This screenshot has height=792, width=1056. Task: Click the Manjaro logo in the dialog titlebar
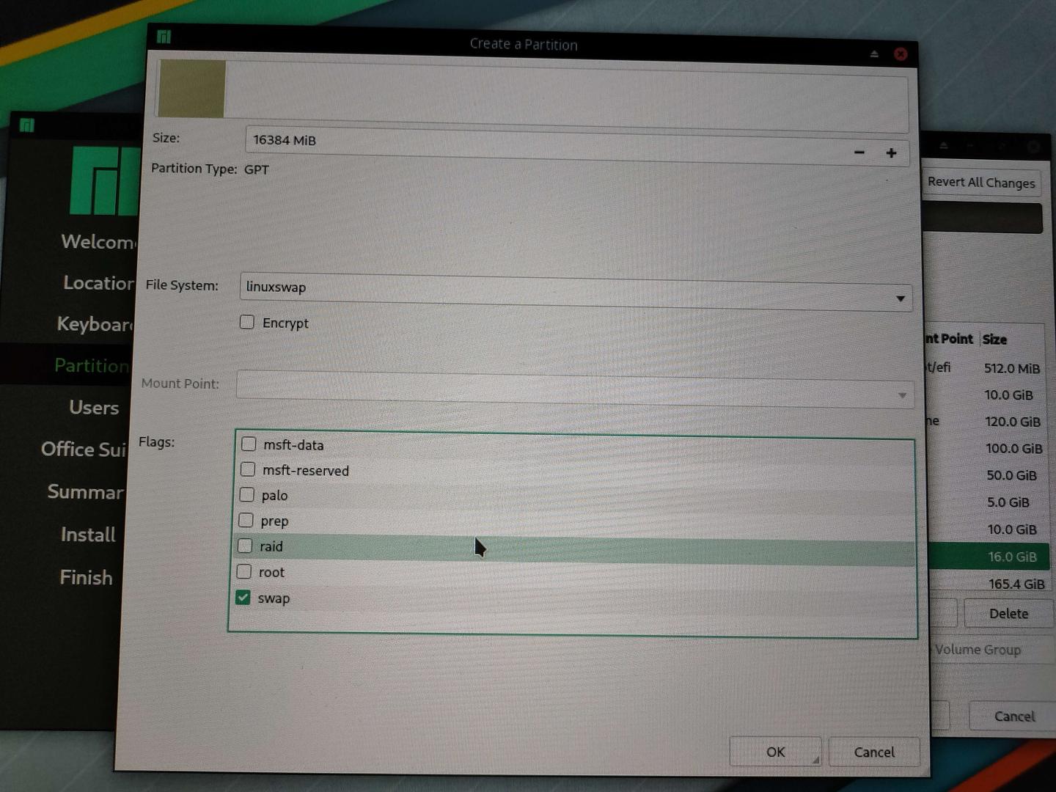pyautogui.click(x=164, y=36)
